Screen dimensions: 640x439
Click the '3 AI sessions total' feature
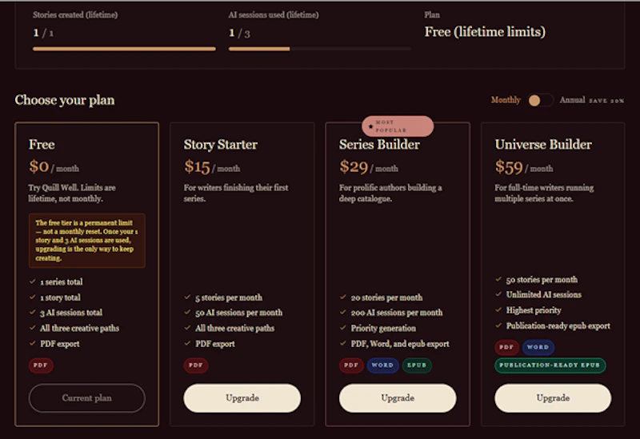[x=71, y=313]
